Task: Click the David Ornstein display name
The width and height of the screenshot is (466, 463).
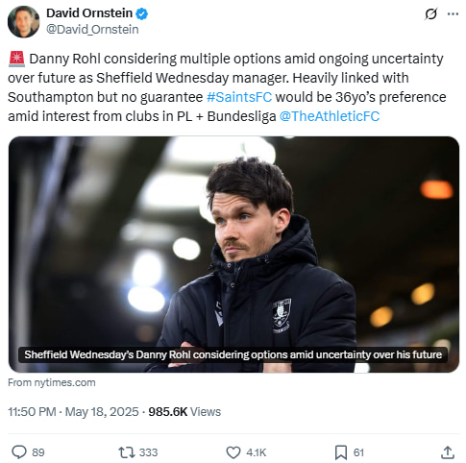Action: click(x=89, y=13)
